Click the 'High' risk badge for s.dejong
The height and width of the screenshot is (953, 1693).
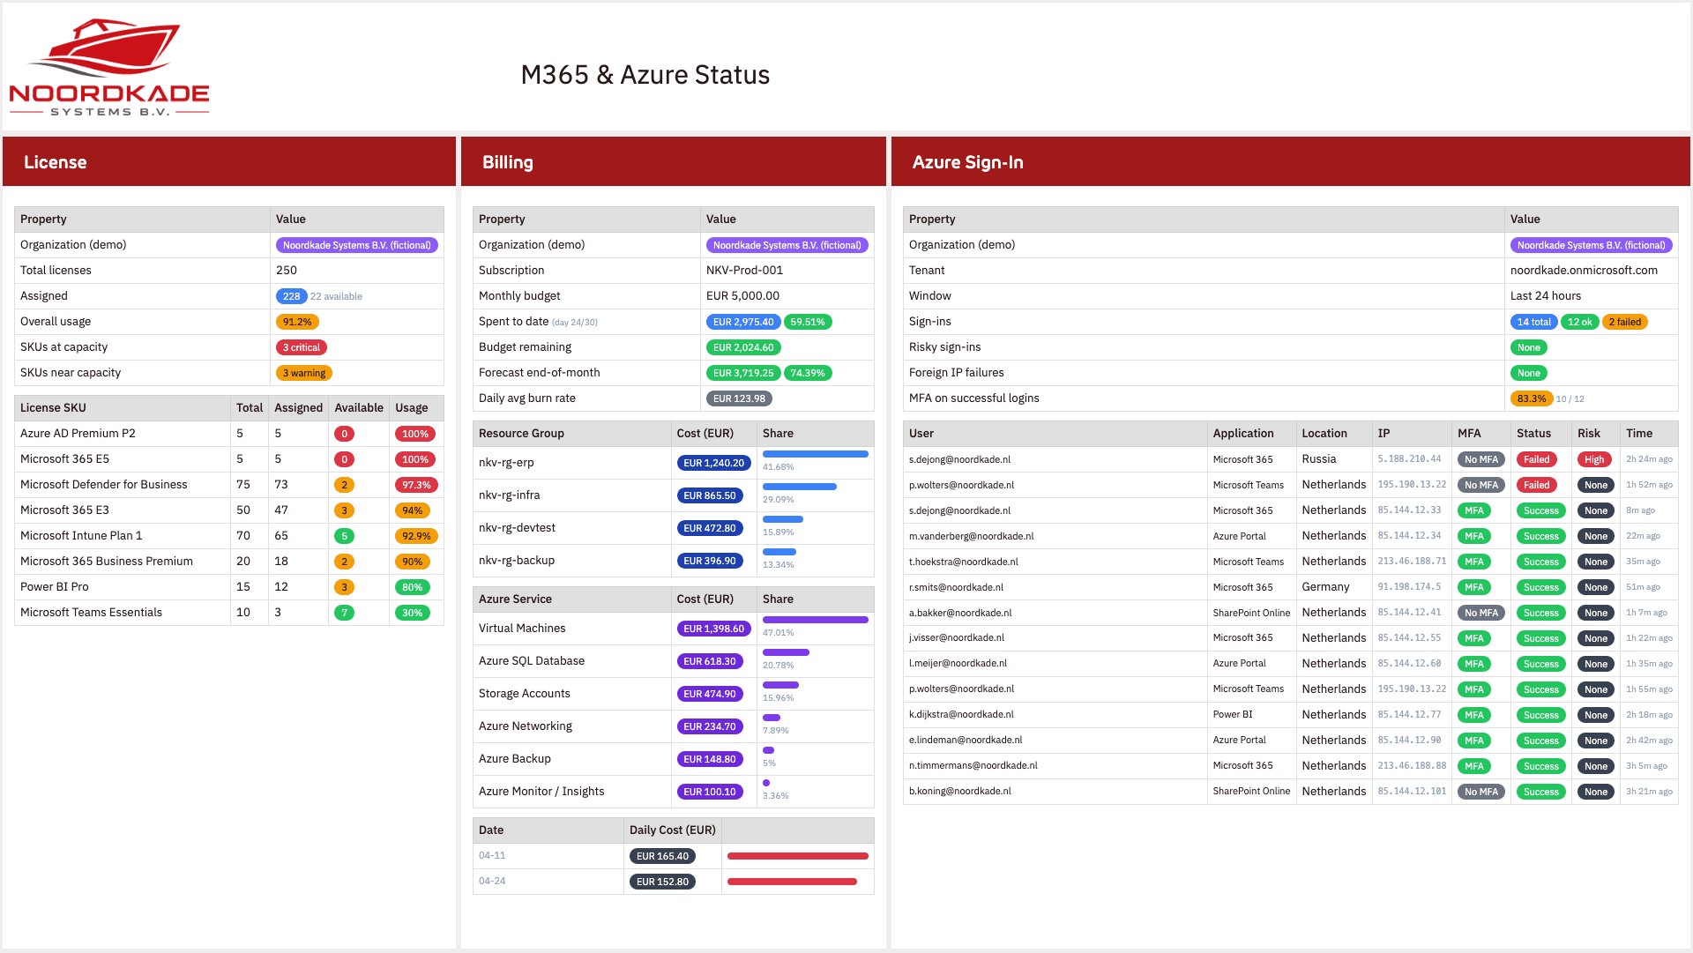1594,459
